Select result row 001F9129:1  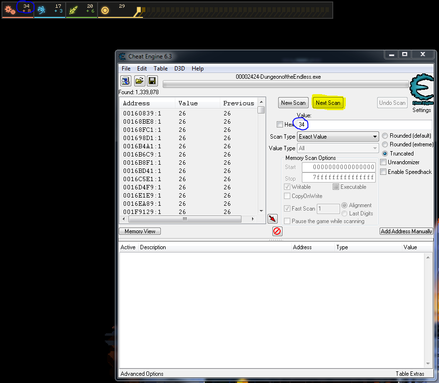pos(188,212)
